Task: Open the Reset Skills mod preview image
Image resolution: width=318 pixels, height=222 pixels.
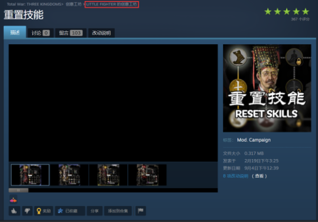Action: point(267,88)
